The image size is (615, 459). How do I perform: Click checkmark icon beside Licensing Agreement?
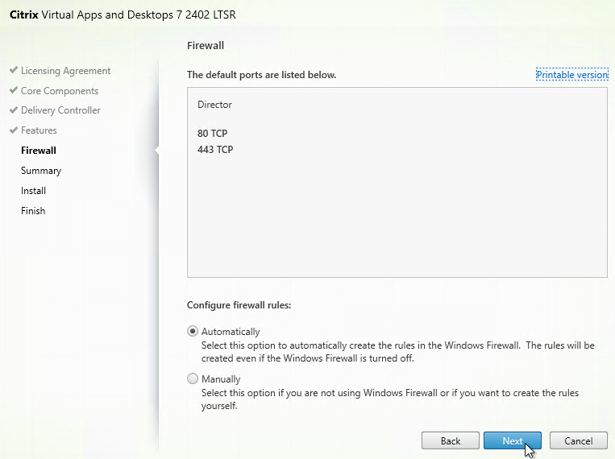point(14,70)
